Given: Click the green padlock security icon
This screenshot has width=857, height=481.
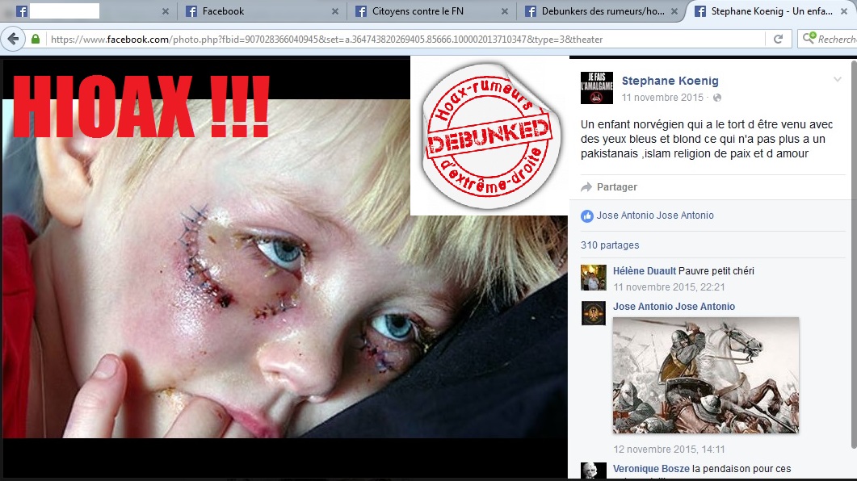Looking at the screenshot, I should tap(36, 39).
